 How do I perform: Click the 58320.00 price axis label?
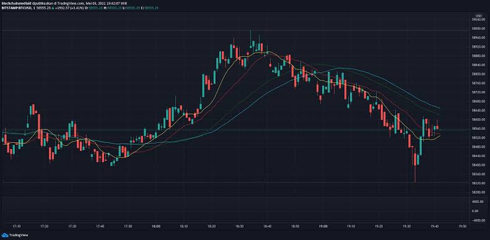[x=478, y=183]
